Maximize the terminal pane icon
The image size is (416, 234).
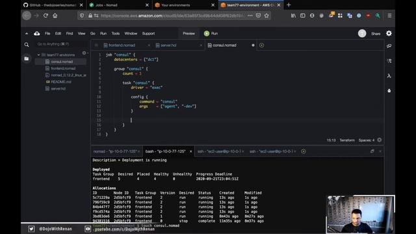[x=372, y=151]
